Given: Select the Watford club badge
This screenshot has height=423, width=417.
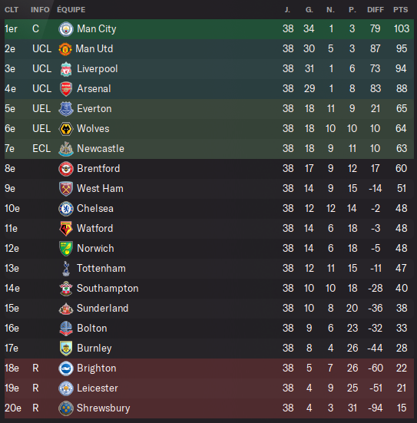Looking at the screenshot, I should click(66, 229).
